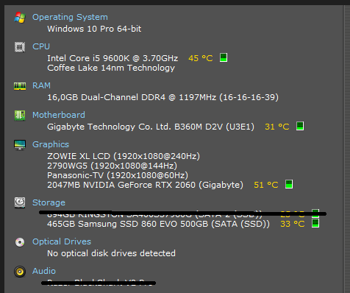This screenshot has height=293, width=350.
Task: Click the RAM memory stick icon
Action: tap(20, 86)
